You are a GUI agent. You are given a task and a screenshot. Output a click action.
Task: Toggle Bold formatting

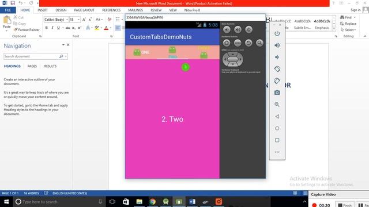coord(47,28)
